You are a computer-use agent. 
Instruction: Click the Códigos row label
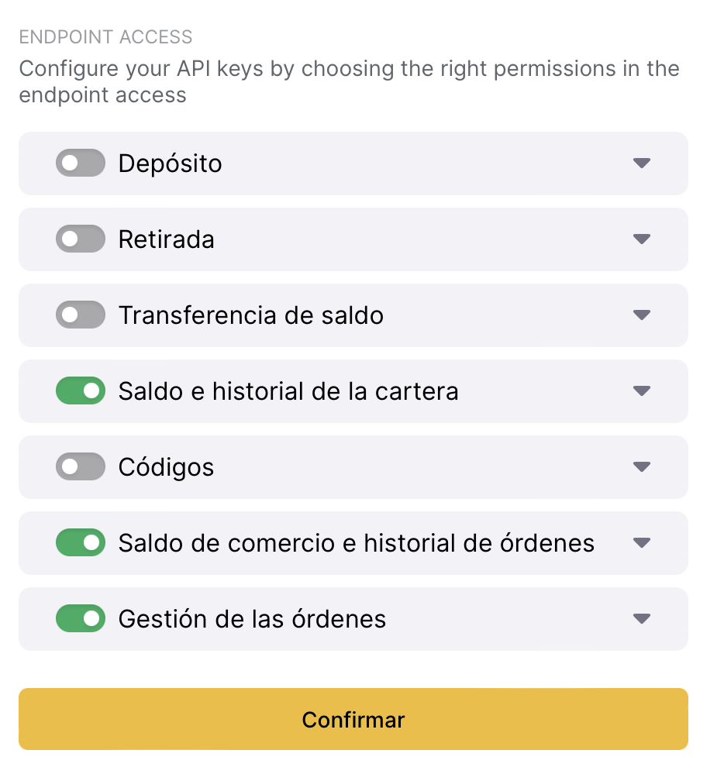click(166, 467)
